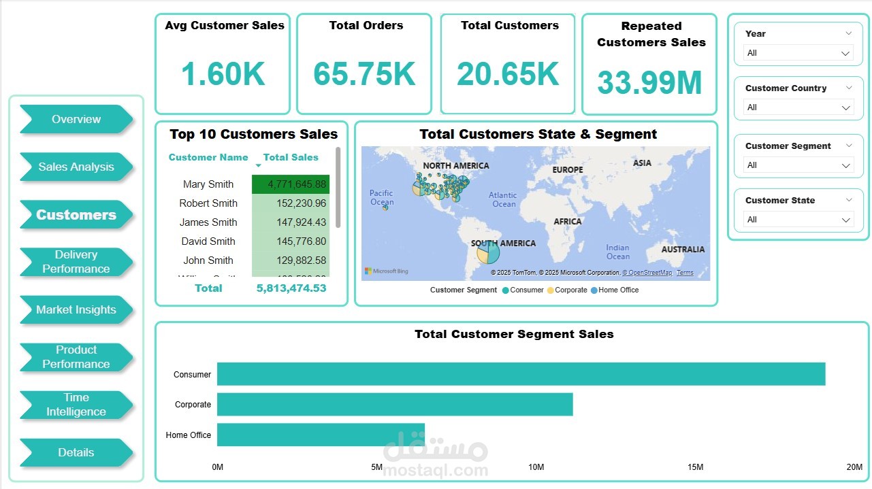The image size is (872, 489).
Task: Open the OpenStreetMap link on the map
Action: (647, 273)
